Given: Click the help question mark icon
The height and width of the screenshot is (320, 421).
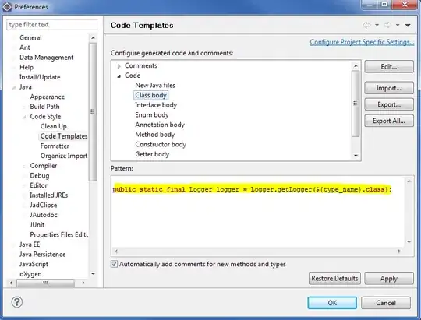Looking at the screenshot, I should [17, 302].
